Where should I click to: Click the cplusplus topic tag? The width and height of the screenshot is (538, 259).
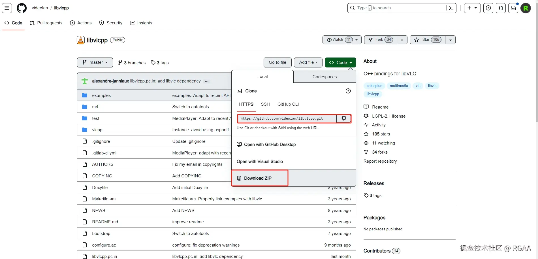[374, 86]
